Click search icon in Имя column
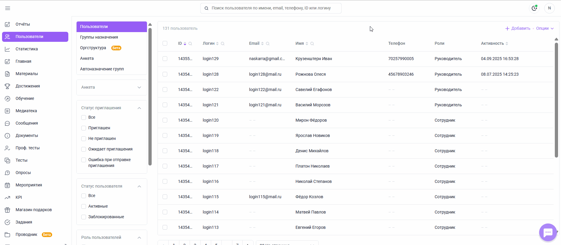 click(x=312, y=44)
